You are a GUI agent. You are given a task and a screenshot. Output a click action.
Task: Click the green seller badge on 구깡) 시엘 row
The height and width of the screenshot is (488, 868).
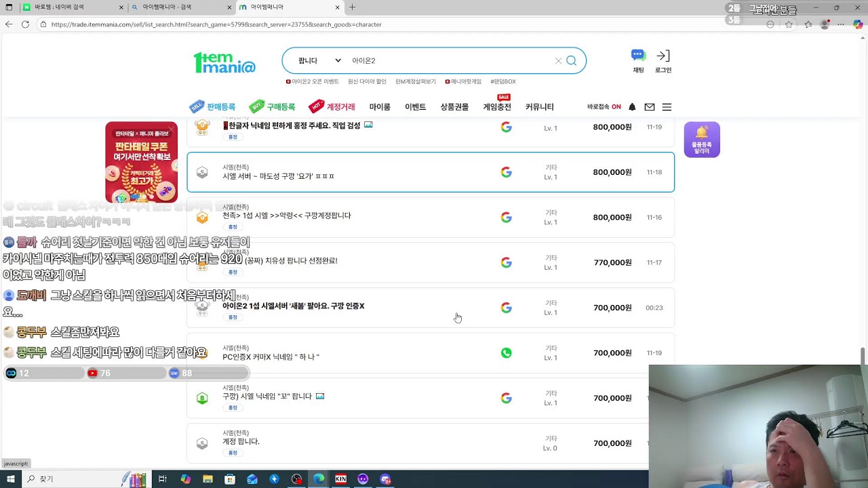tap(202, 399)
